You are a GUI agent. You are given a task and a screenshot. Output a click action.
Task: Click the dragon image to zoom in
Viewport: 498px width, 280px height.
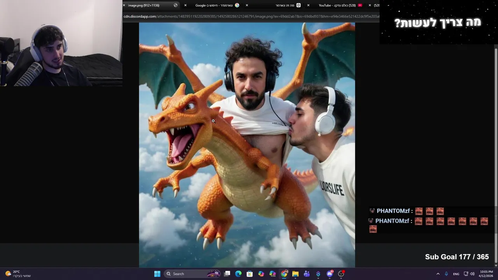click(x=247, y=145)
